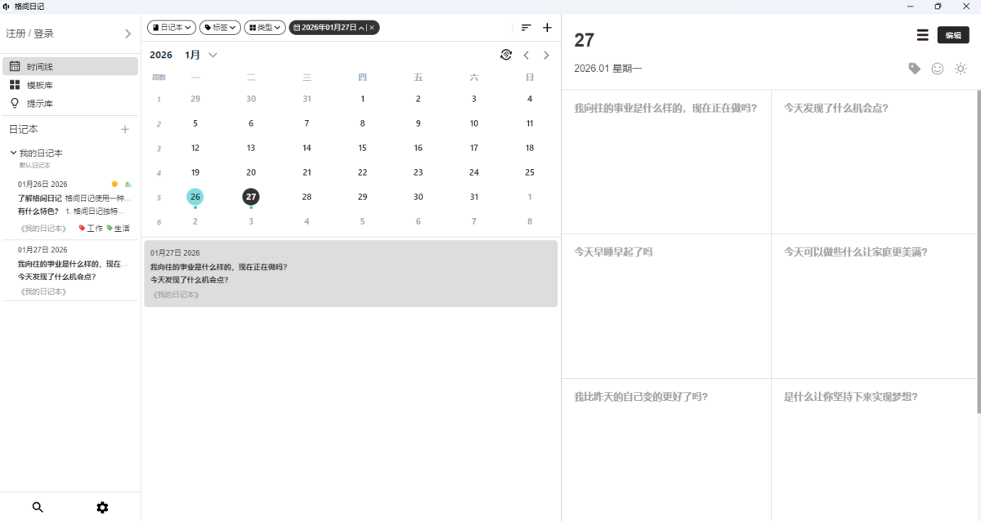
Task: Clear the 2026年01月27日 date filter
Action: [x=372, y=28]
